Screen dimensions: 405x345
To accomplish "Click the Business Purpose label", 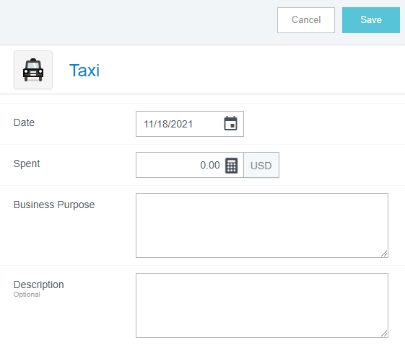I will 54,205.
